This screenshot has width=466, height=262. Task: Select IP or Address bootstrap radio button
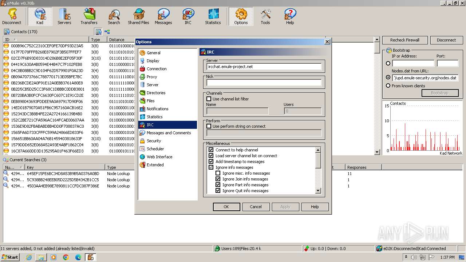388,63
